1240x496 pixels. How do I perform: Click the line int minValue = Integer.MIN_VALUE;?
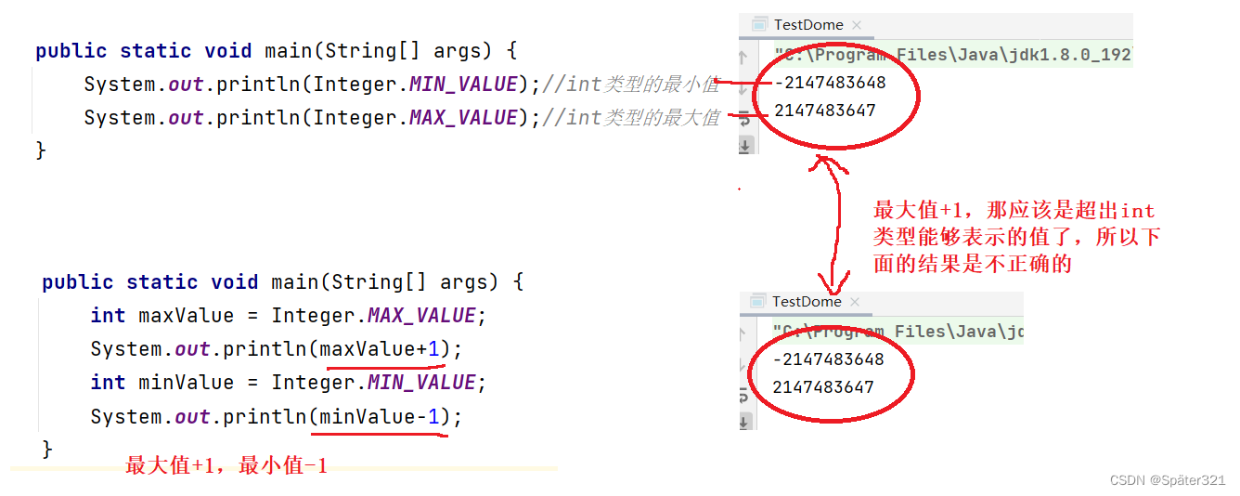click(x=289, y=383)
